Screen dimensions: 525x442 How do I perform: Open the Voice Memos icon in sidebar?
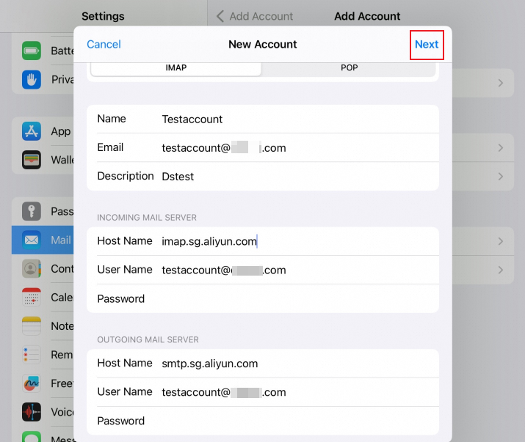pos(32,412)
